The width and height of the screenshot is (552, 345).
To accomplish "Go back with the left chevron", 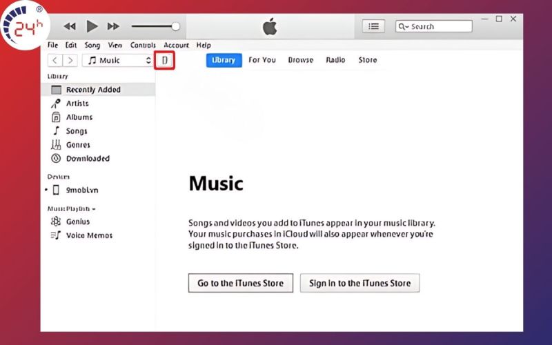I will pos(55,60).
